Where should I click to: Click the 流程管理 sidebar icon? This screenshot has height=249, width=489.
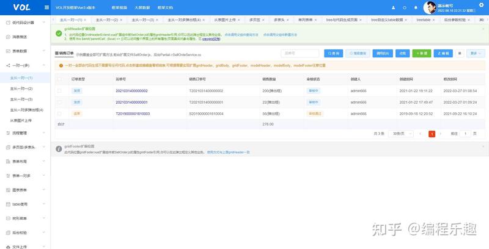coord(9,133)
